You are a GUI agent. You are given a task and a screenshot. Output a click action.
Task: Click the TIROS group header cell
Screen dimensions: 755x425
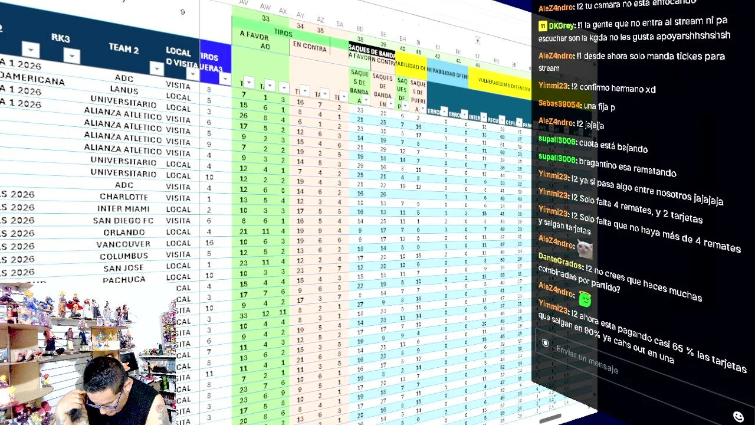(283, 33)
